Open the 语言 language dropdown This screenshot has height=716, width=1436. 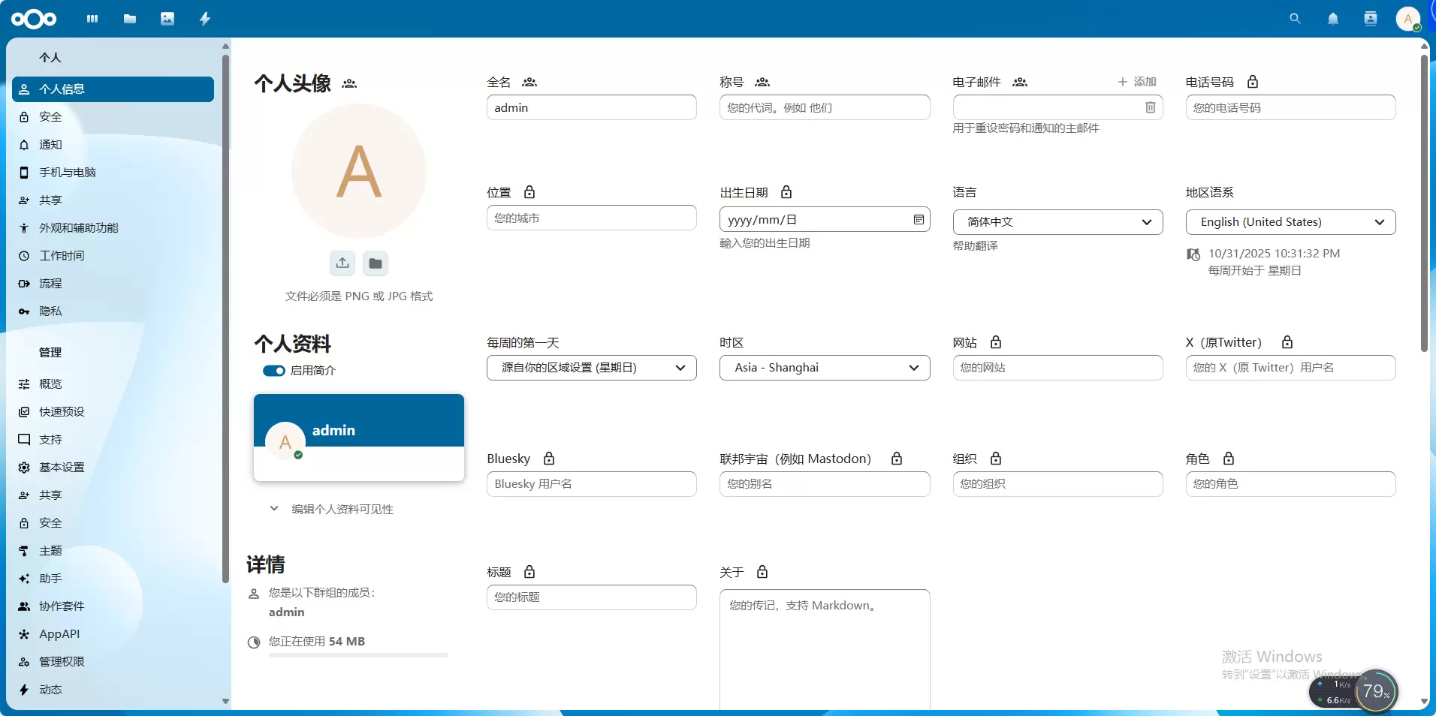tap(1057, 222)
